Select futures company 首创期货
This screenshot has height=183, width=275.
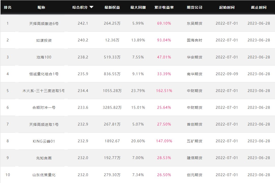194,124
